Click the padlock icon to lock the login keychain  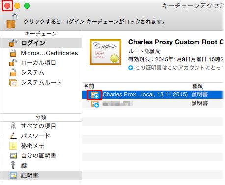pyautogui.click(x=12, y=21)
